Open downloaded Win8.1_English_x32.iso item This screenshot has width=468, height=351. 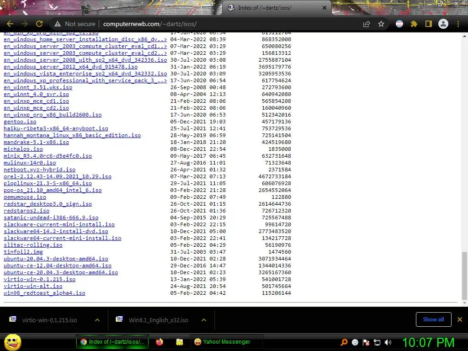[x=159, y=320]
